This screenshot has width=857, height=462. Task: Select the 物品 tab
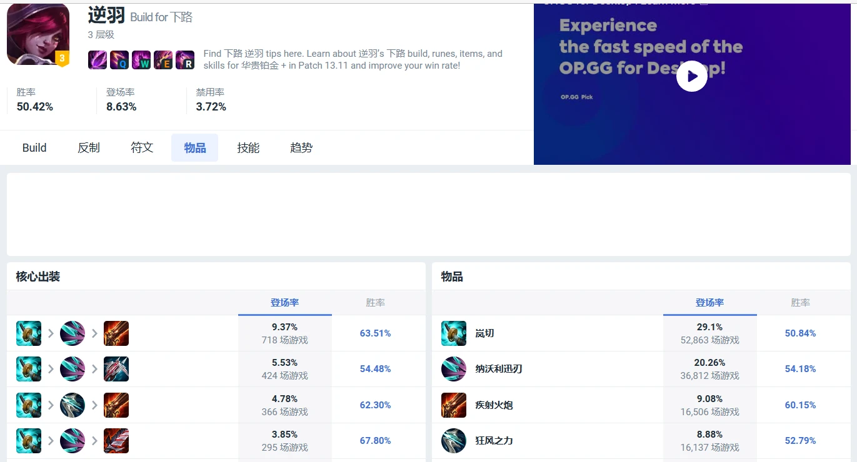(195, 148)
